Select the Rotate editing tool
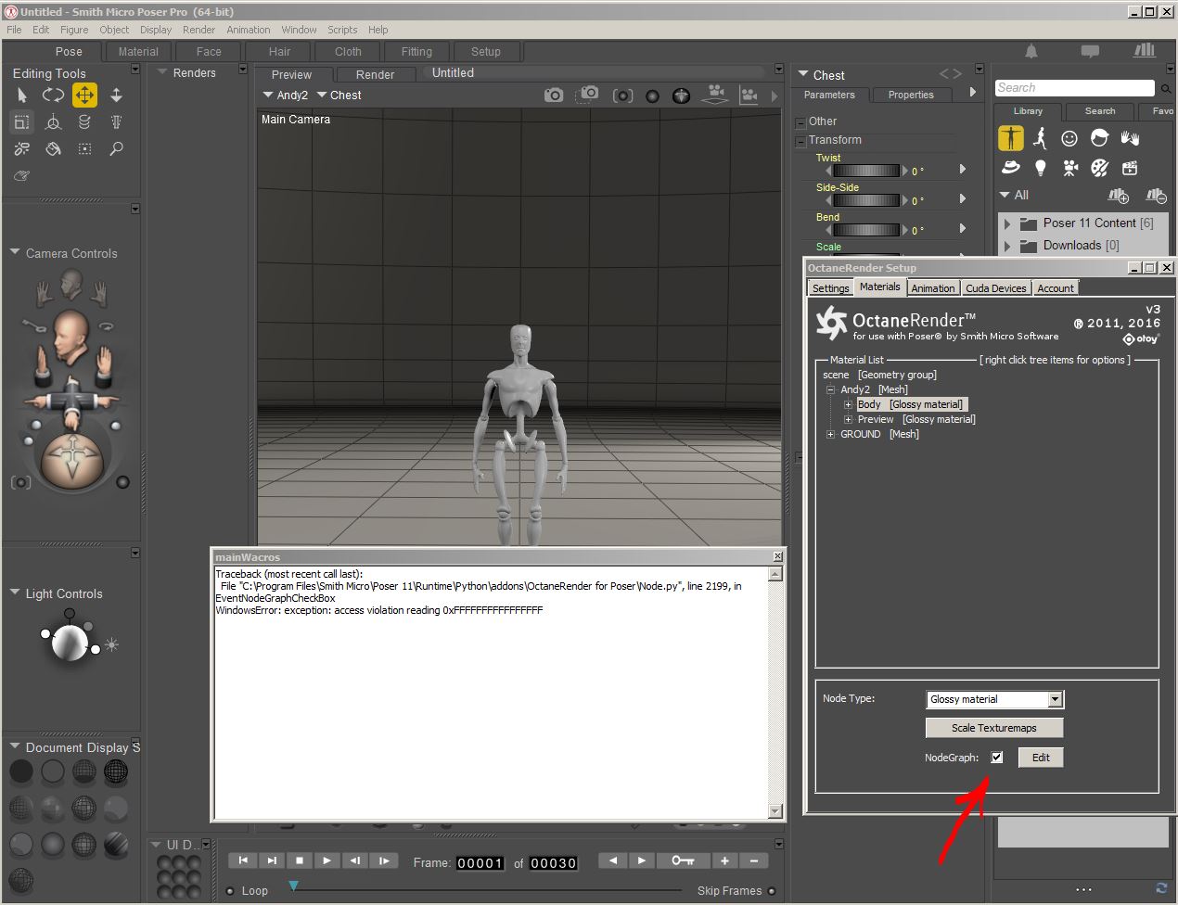Image resolution: width=1178 pixels, height=905 pixels. tap(53, 95)
